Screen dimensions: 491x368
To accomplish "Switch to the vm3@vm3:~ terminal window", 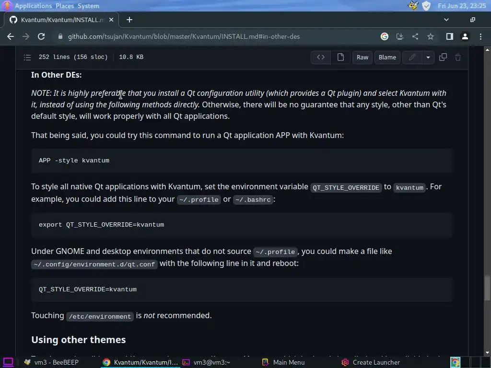I will [x=206, y=362].
